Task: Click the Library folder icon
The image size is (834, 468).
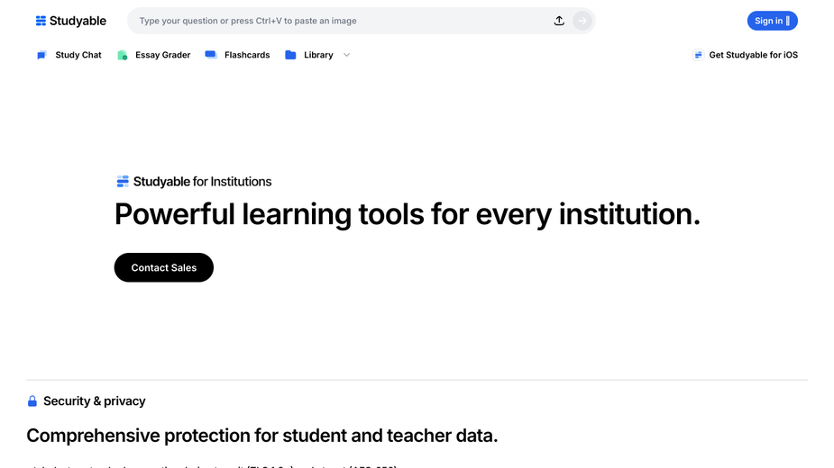Action: pos(290,55)
